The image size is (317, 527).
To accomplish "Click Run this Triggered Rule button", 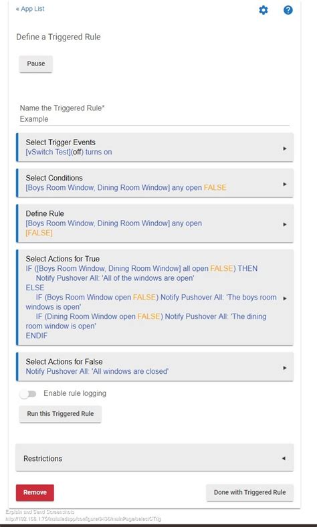I will (60, 414).
